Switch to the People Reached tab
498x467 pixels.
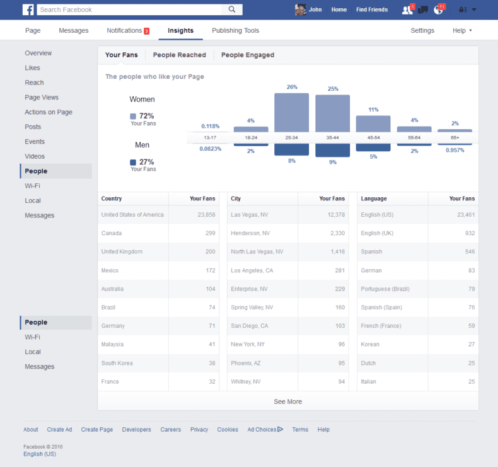click(x=179, y=55)
